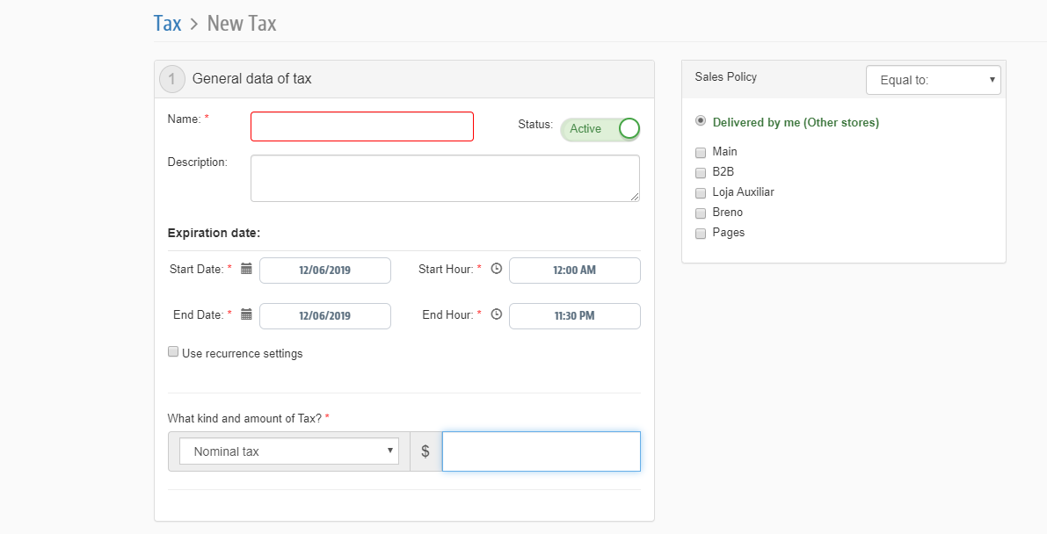
Task: Open the Nominal tax dropdown
Action: [x=289, y=451]
